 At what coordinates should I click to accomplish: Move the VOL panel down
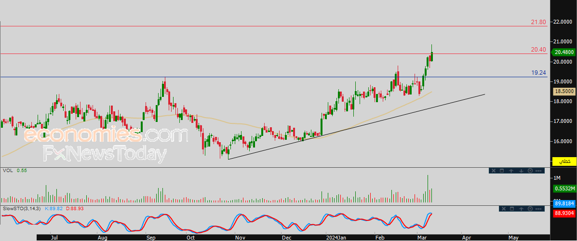tap(522, 171)
